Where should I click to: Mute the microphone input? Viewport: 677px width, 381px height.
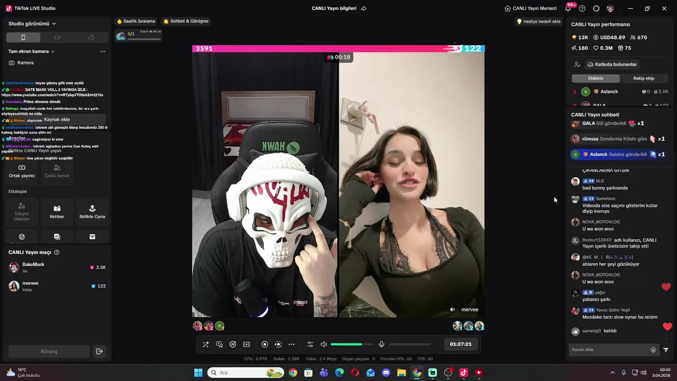381,344
